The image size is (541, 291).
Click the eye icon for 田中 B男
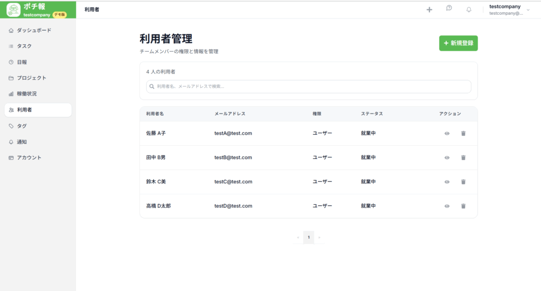coord(447,158)
